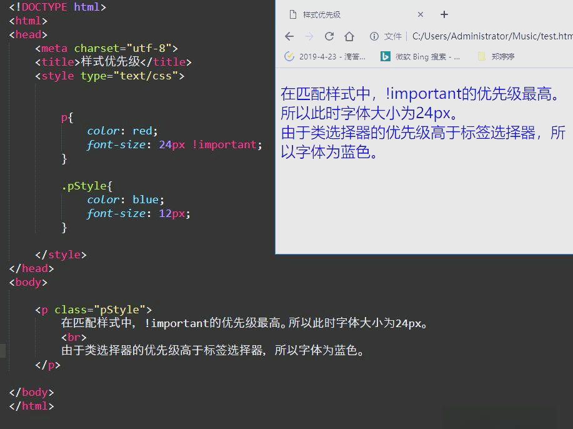The height and width of the screenshot is (429, 573).
Task: Click the closing </style> tag
Action: pos(61,255)
